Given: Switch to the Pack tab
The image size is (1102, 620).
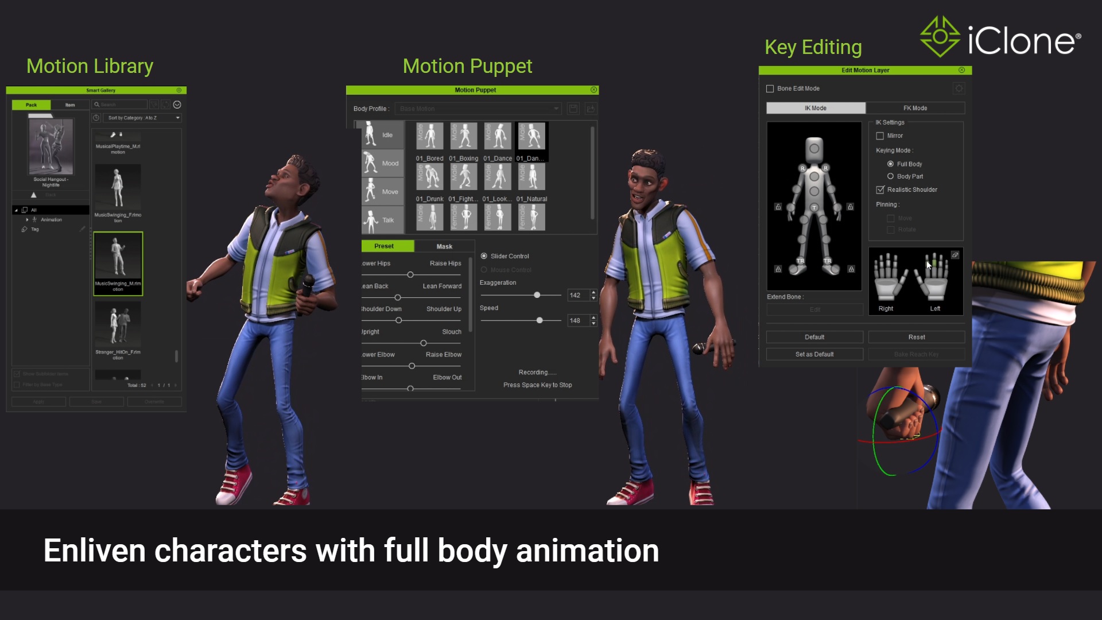Looking at the screenshot, I should pyautogui.click(x=31, y=105).
